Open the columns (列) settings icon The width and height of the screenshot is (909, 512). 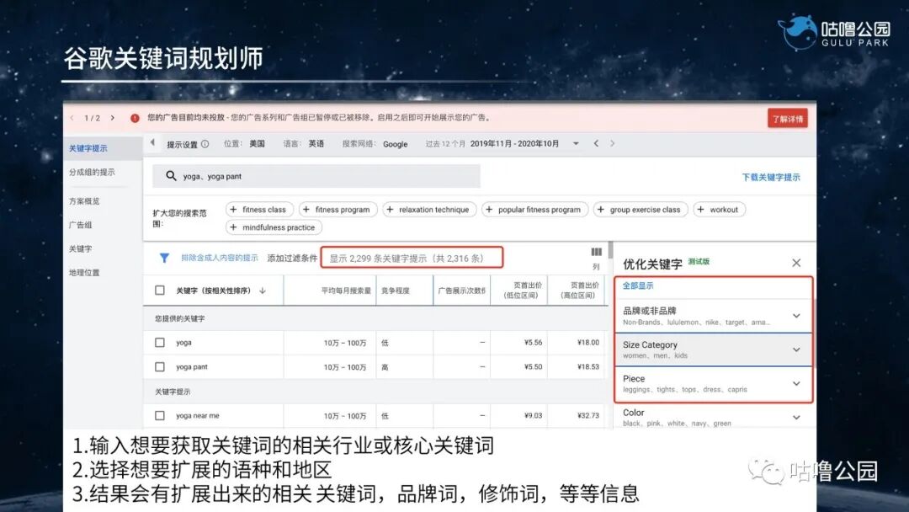pyautogui.click(x=596, y=250)
